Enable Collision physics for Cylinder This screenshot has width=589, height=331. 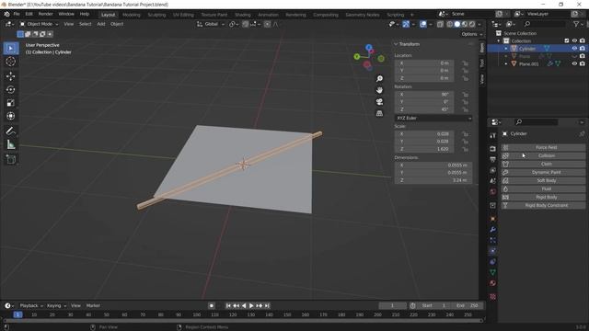click(543, 155)
